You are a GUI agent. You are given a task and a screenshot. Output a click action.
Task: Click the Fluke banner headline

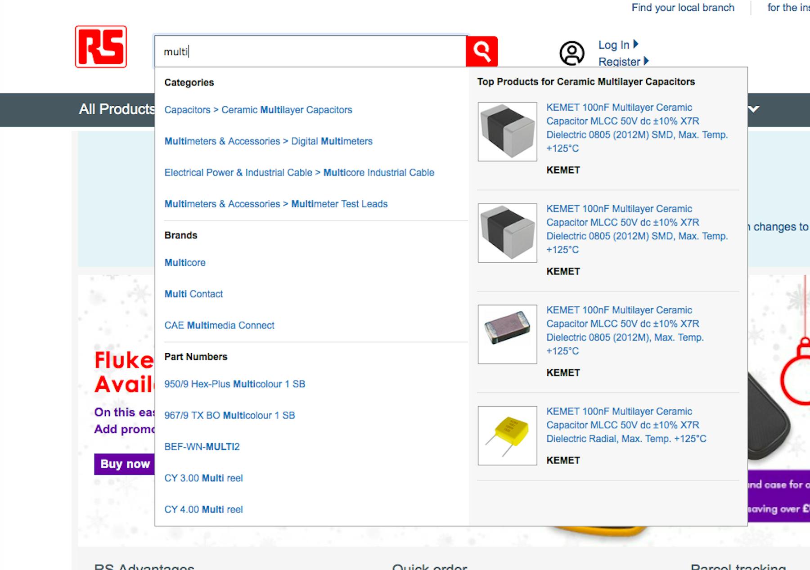point(124,373)
